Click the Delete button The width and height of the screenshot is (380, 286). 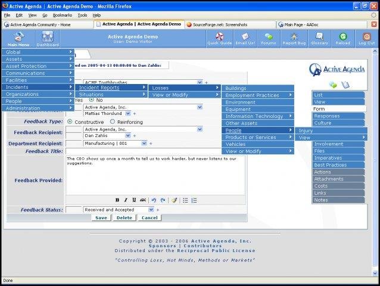pos(124,217)
